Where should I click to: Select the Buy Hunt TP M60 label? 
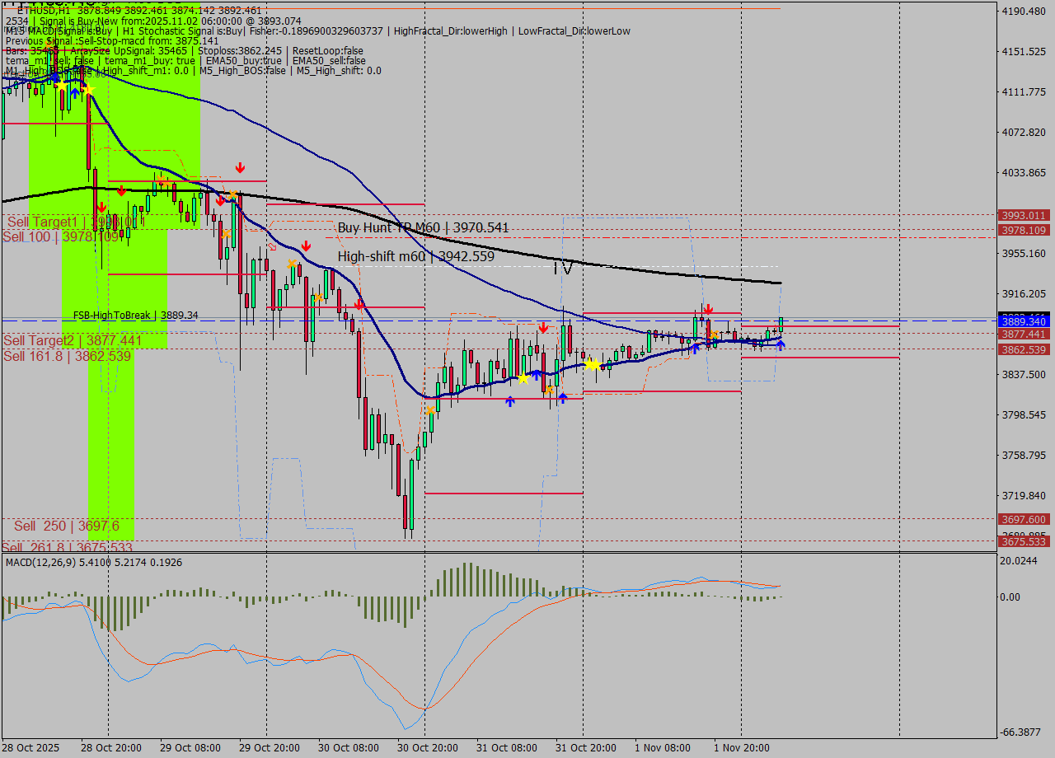[x=423, y=227]
